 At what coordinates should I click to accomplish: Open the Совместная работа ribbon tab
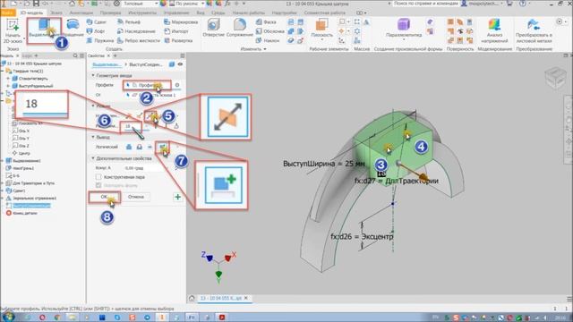[x=324, y=13]
